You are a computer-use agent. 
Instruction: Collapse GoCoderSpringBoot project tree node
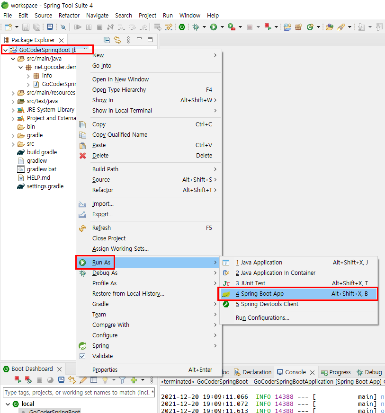click(5, 50)
